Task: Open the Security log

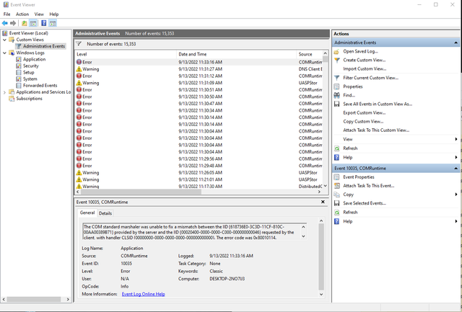Action: click(30, 66)
